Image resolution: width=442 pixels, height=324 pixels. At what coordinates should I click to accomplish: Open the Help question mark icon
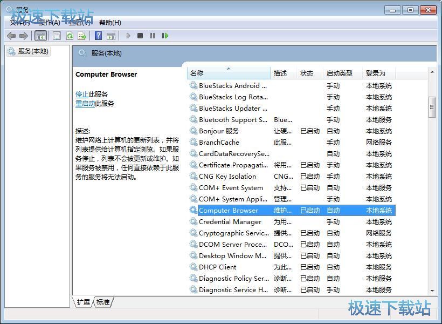[x=99, y=36]
